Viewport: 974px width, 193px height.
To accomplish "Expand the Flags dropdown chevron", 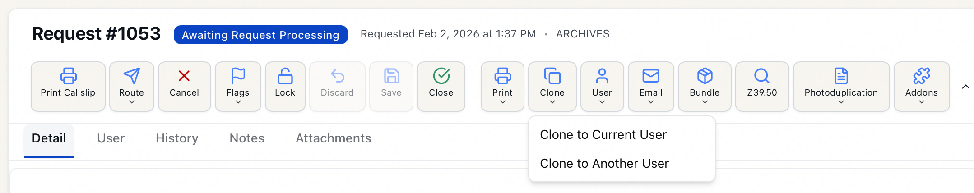I will click(238, 102).
